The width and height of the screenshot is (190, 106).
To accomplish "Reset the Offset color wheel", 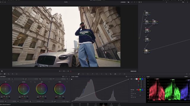I will 67,82.
